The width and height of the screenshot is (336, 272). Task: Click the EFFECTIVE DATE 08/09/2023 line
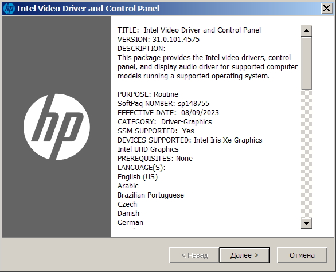click(168, 113)
